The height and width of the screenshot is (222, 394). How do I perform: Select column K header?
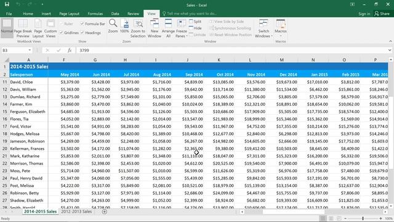(219, 60)
